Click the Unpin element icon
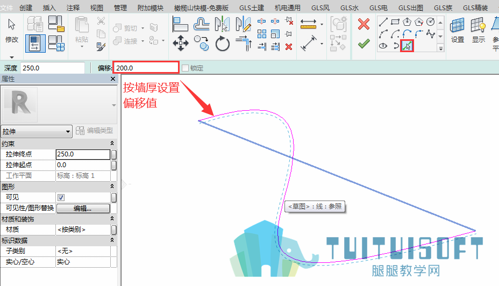The width and height of the screenshot is (499, 286). (x=289, y=22)
